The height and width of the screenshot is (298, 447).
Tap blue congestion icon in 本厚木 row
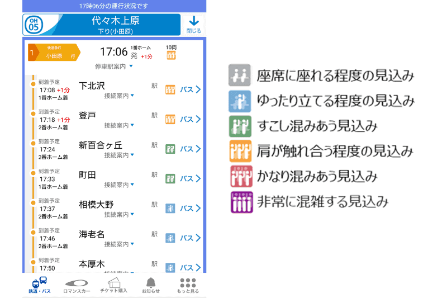pyautogui.click(x=170, y=267)
